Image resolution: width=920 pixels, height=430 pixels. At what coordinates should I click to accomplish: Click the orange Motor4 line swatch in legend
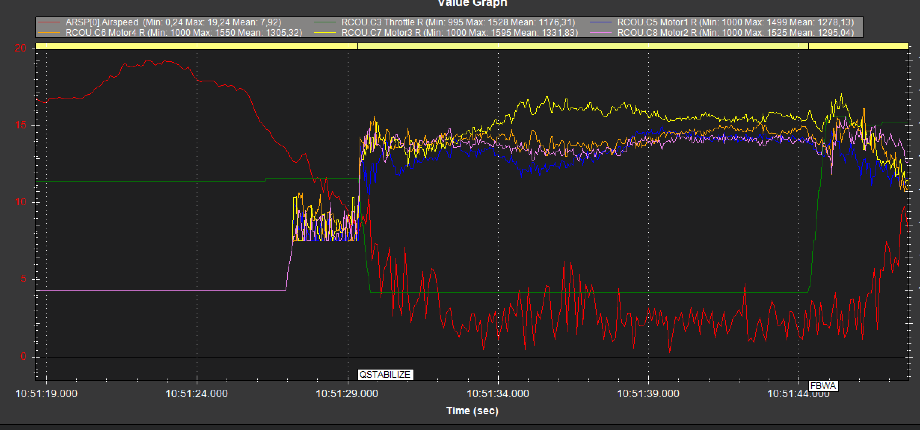(x=49, y=33)
